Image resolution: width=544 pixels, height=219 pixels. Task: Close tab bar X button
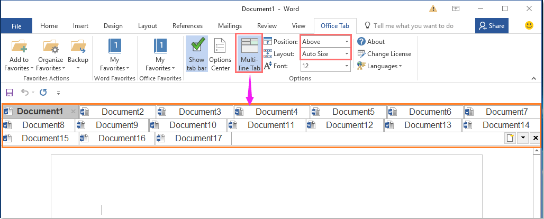click(x=536, y=138)
